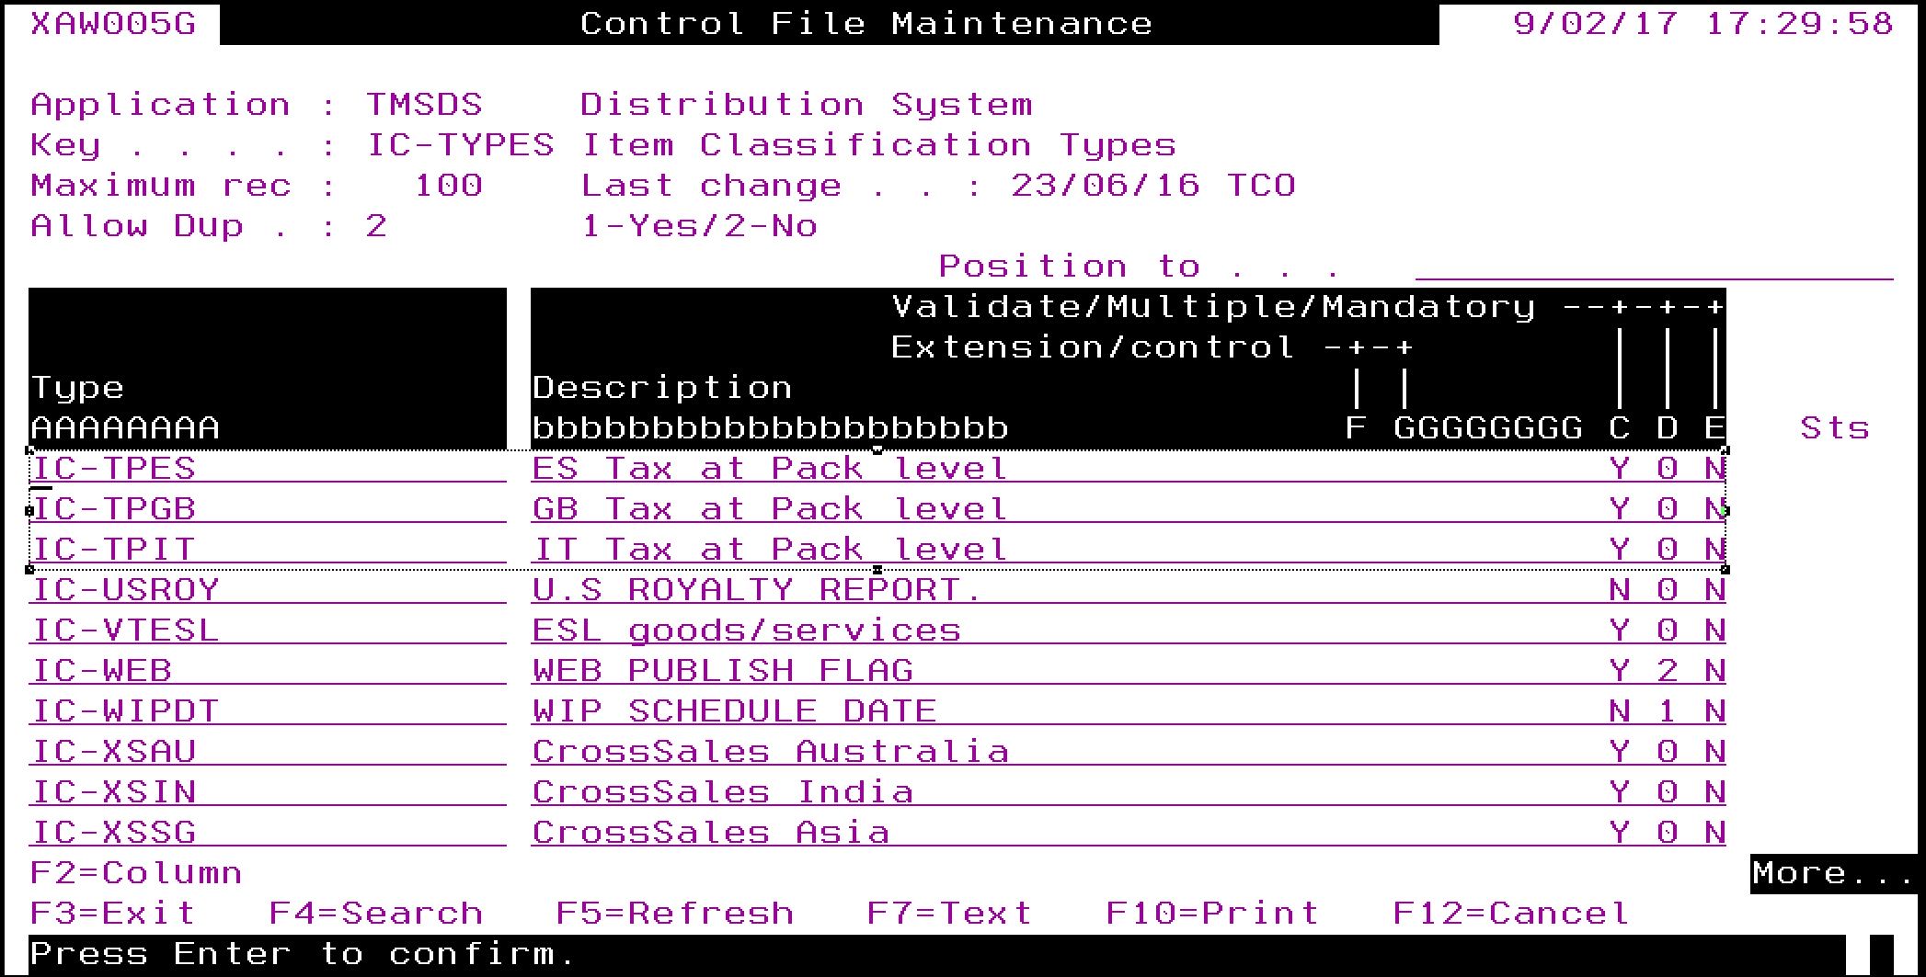Click Validate value Y in IC-TPES row
The height and width of the screenshot is (977, 1926).
pyautogui.click(x=1620, y=468)
